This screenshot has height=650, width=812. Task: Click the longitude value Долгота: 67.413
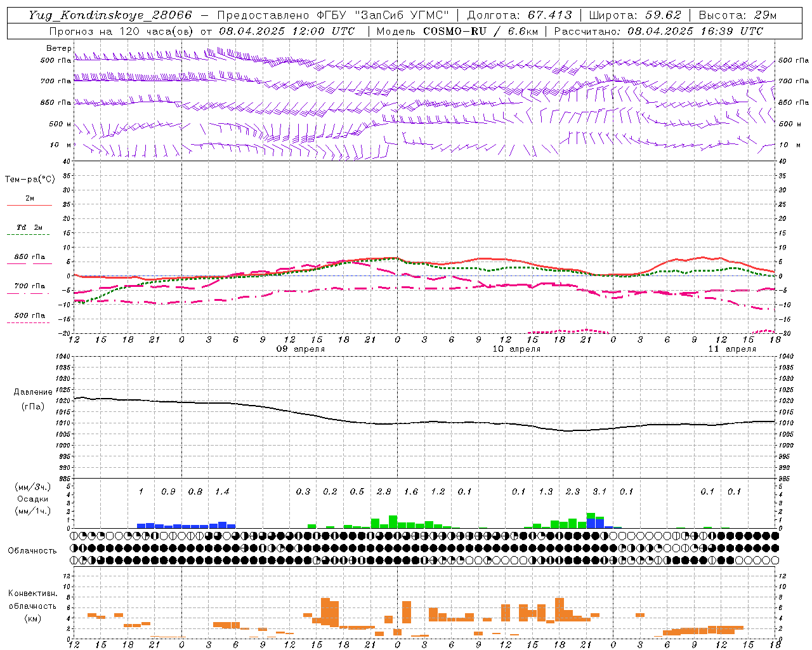[x=520, y=15]
